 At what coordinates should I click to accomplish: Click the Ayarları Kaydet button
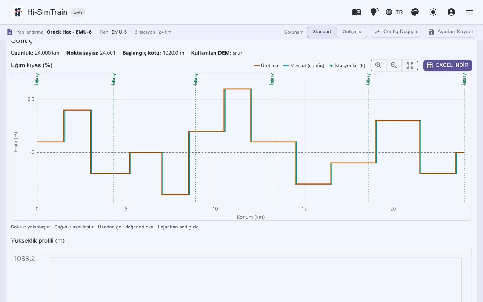pyautogui.click(x=451, y=32)
